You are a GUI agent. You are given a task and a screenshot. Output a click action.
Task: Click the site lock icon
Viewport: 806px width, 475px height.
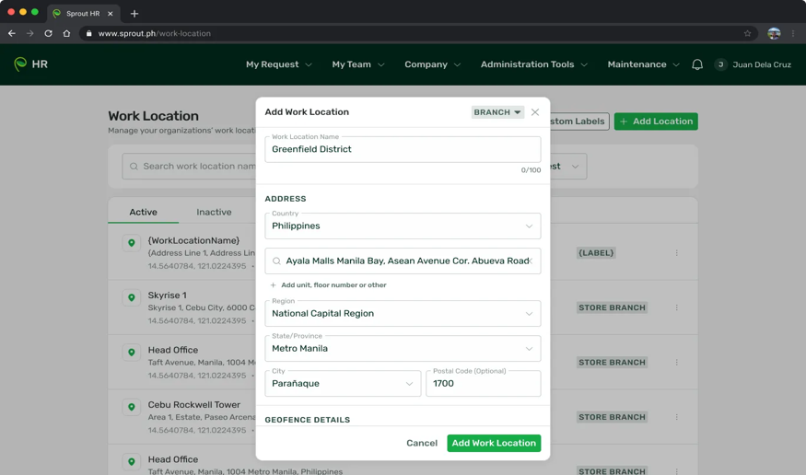tap(89, 33)
